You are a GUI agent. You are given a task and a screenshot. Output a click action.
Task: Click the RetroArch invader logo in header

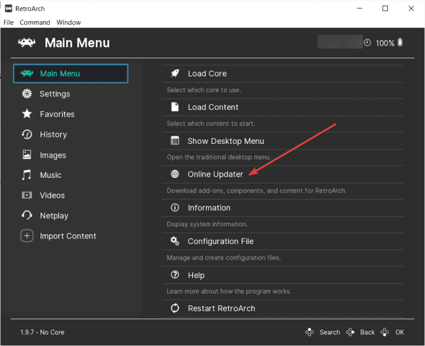click(x=27, y=42)
